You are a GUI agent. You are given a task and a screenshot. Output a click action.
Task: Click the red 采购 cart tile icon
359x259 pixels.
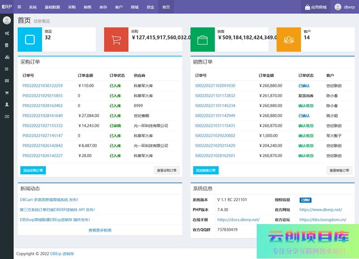[116, 39]
